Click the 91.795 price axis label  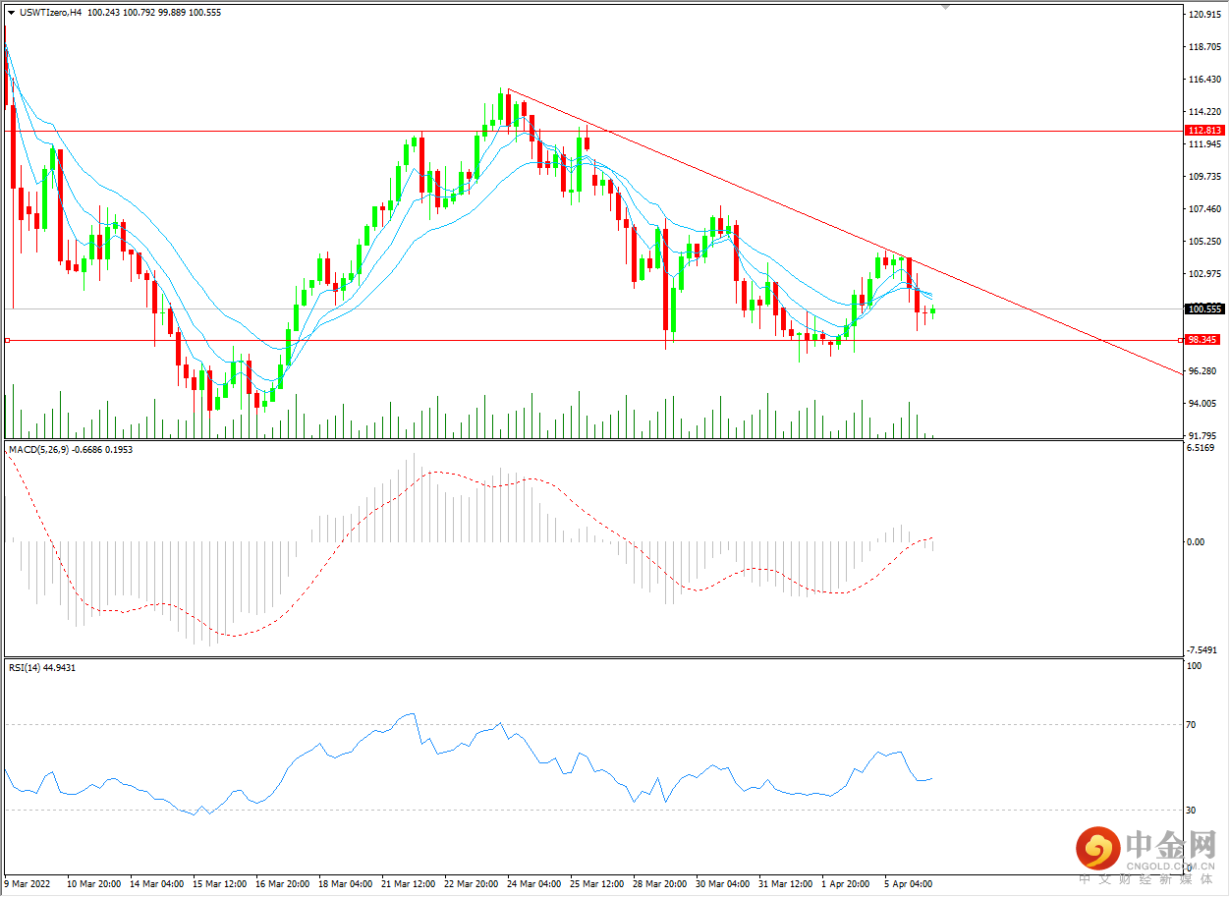tap(1202, 435)
